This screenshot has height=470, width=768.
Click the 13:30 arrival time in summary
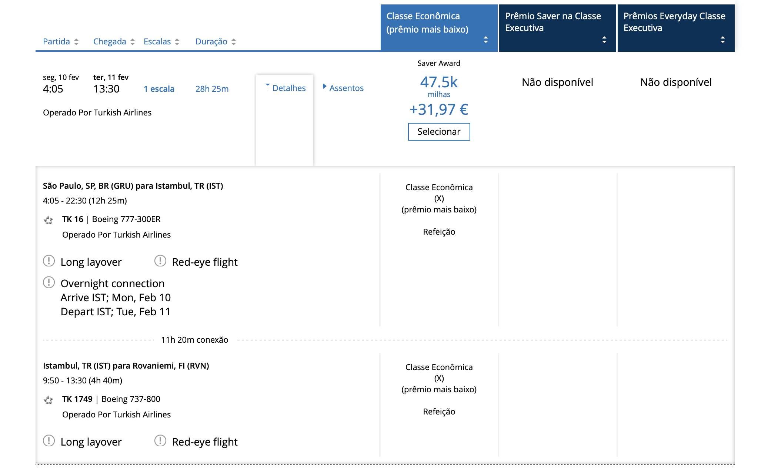[x=106, y=89]
